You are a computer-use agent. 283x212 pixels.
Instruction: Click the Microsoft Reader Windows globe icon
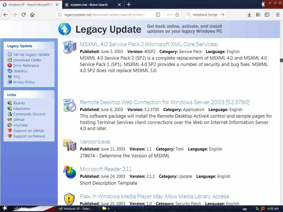pos(70,172)
